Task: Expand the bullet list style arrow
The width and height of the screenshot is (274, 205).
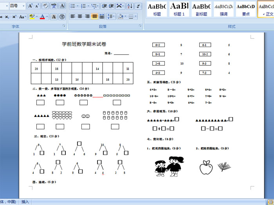Action: pyautogui.click(x=78, y=6)
